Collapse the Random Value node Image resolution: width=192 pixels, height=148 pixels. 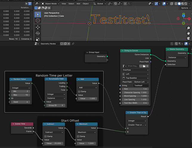pos(12,79)
